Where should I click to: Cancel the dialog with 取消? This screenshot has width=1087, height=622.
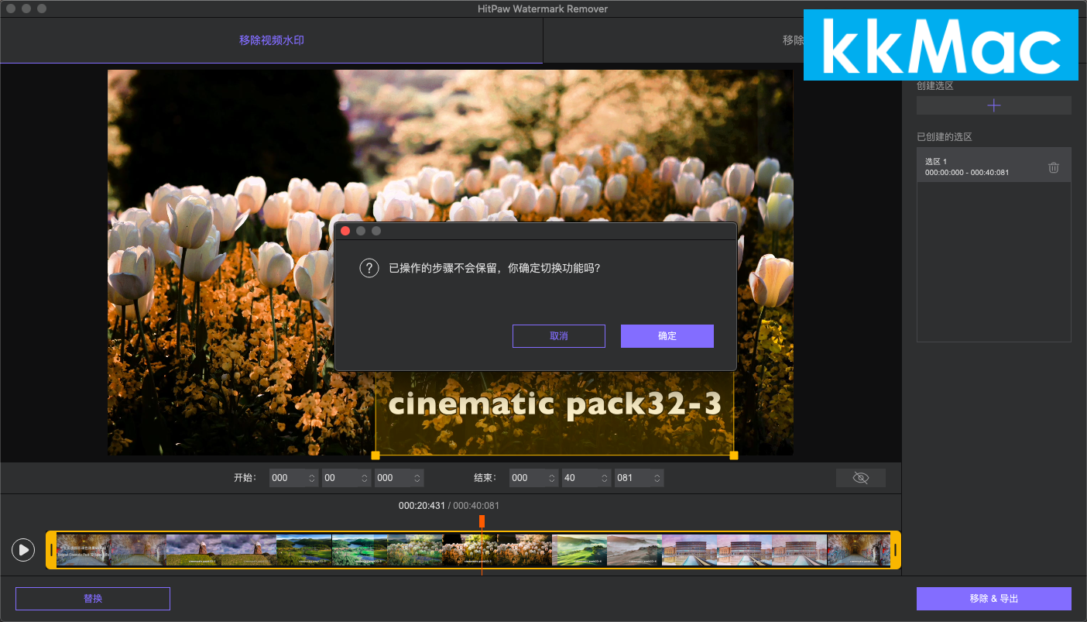click(558, 335)
